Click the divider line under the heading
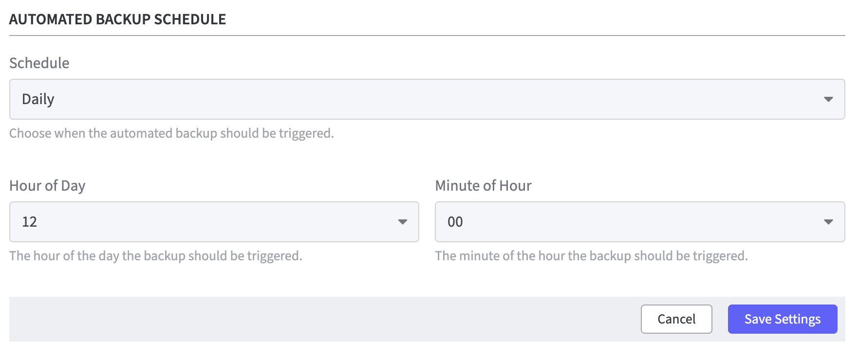 tap(427, 36)
